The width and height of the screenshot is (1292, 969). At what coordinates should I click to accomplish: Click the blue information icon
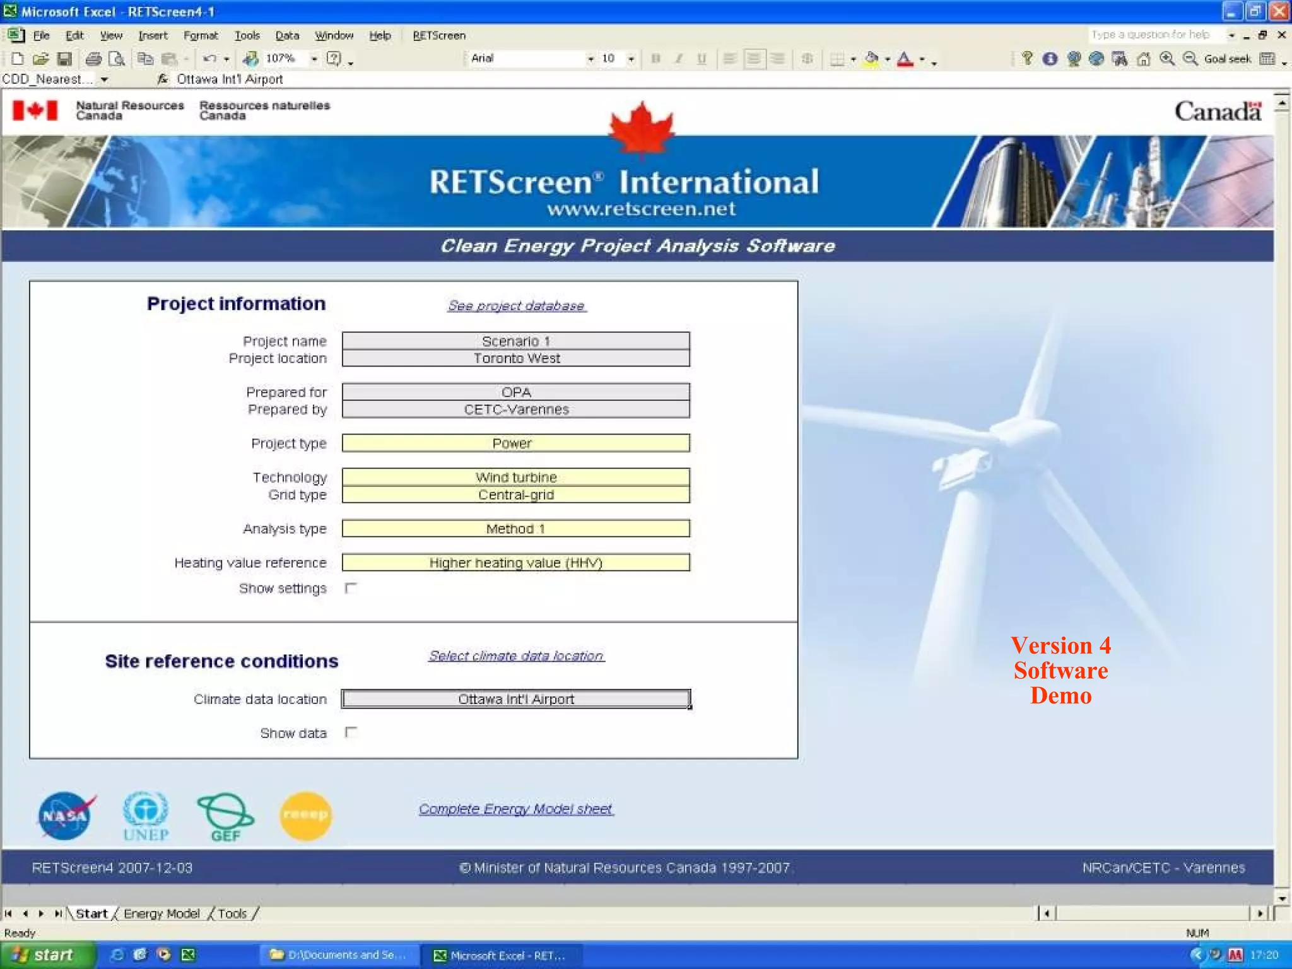pyautogui.click(x=1050, y=59)
